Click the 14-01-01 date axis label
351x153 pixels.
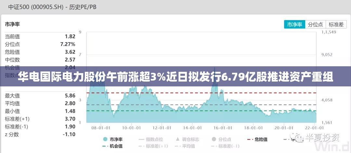[x=192, y=128]
